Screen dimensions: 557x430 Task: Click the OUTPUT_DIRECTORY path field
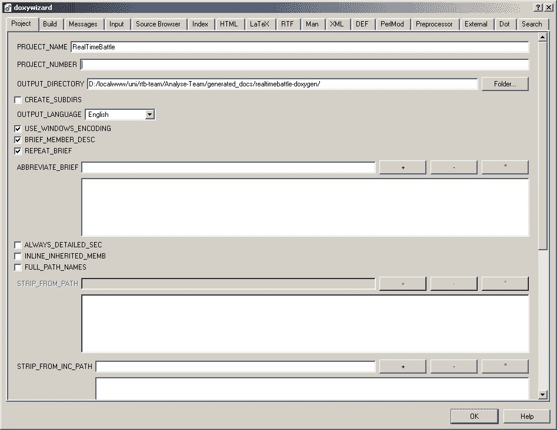(x=282, y=84)
